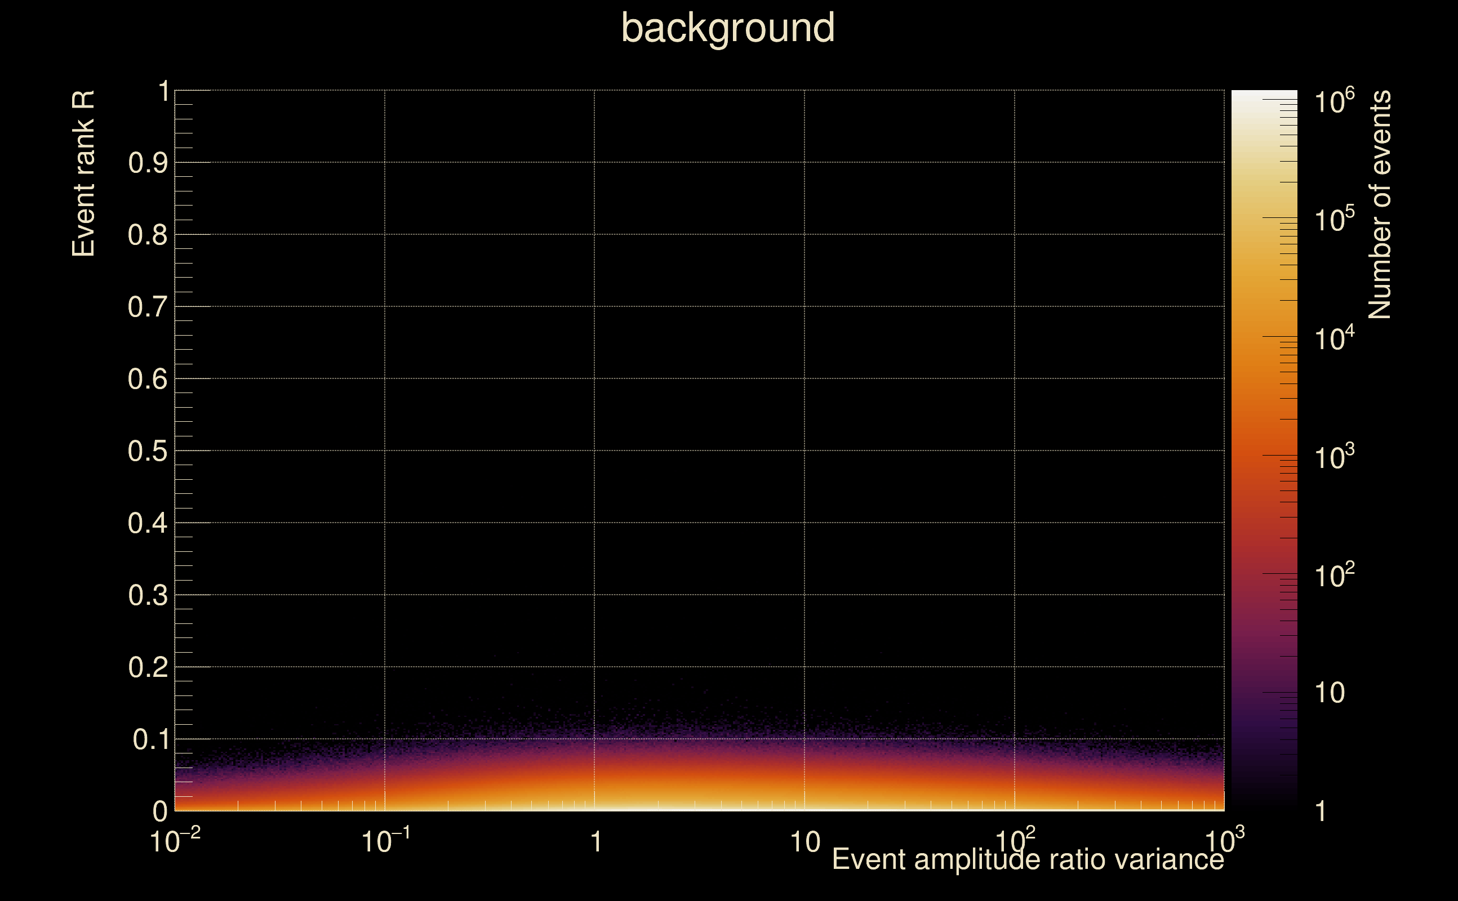
Task: Click the 'Event rank R' y-axis label
Action: pos(83,173)
